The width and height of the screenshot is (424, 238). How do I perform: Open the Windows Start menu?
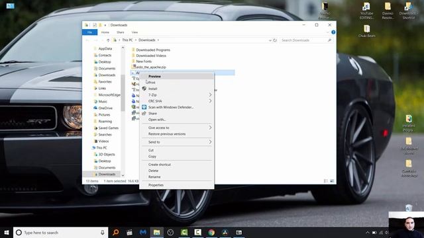pos(7,232)
